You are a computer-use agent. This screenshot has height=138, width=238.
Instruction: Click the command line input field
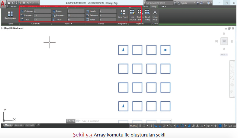pos(121,121)
